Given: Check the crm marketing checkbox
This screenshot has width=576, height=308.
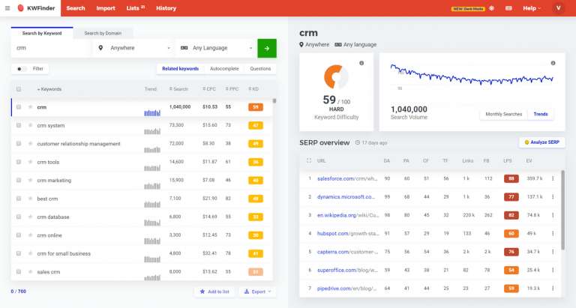Looking at the screenshot, I should click(18, 181).
